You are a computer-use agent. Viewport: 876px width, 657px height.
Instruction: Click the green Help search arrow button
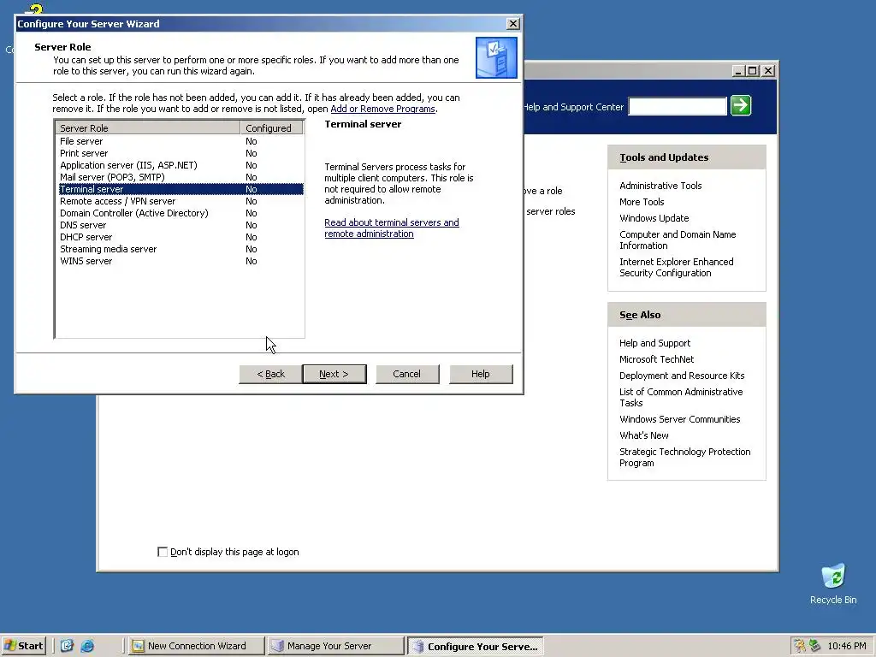(741, 105)
